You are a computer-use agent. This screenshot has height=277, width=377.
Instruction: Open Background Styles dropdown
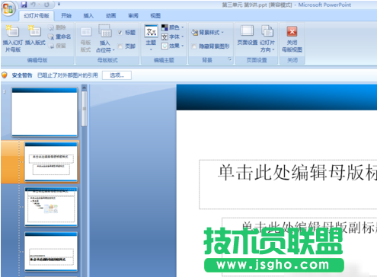click(x=208, y=33)
